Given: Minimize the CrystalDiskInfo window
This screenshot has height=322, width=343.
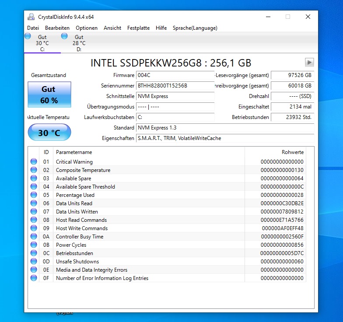Looking at the screenshot, I should point(268,17).
